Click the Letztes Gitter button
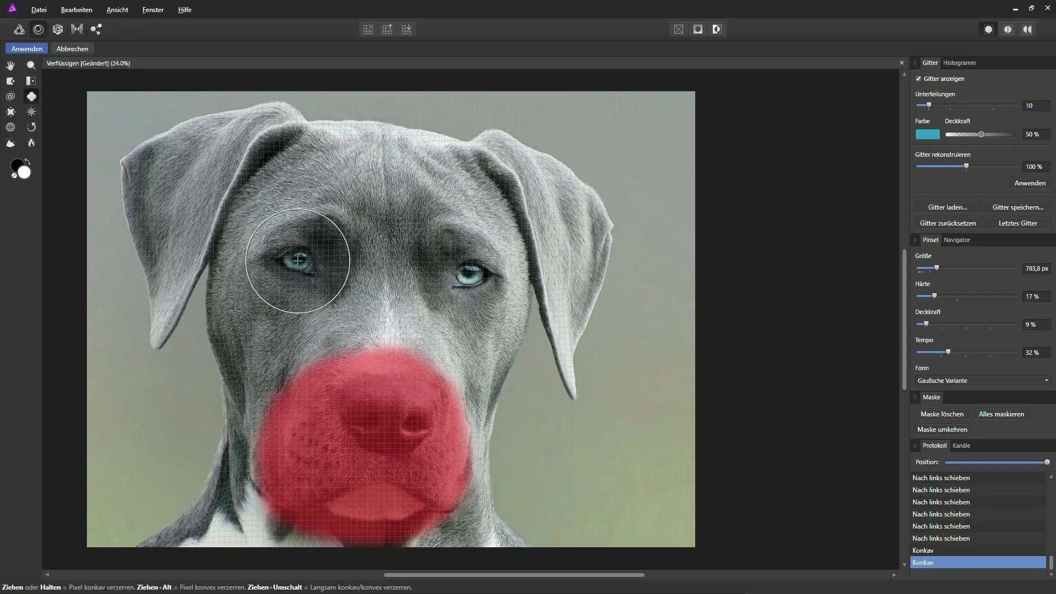This screenshot has height=594, width=1056. 1018,223
